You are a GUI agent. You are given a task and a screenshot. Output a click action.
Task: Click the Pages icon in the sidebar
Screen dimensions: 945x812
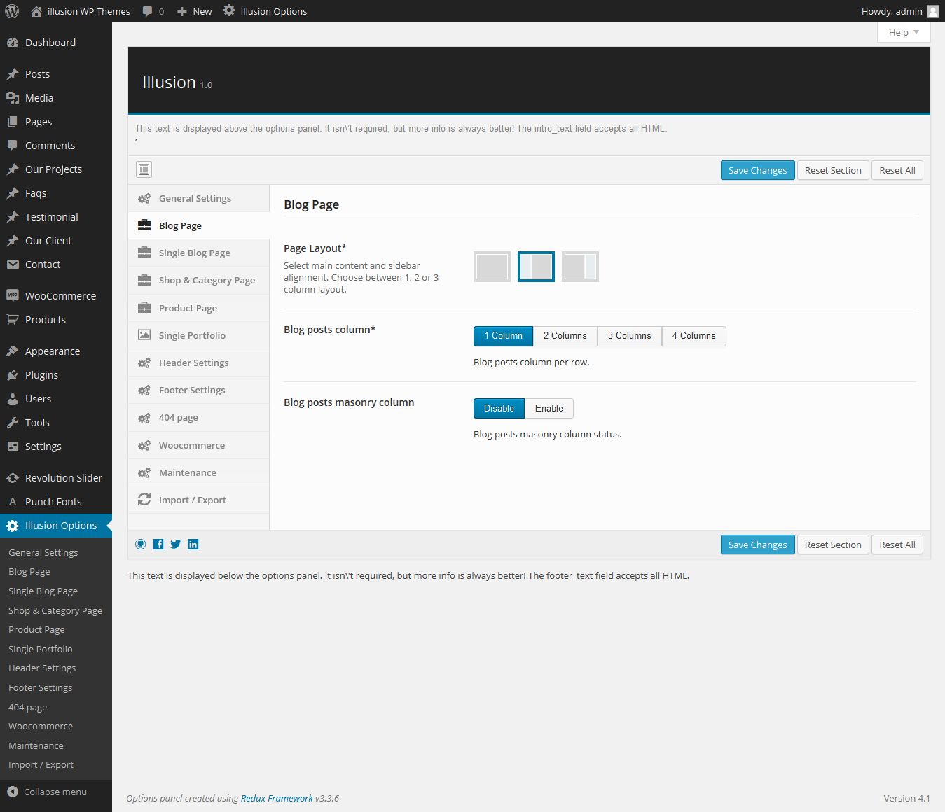12,122
